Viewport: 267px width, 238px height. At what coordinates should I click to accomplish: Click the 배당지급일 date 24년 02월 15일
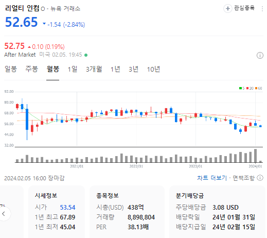coord(234,227)
